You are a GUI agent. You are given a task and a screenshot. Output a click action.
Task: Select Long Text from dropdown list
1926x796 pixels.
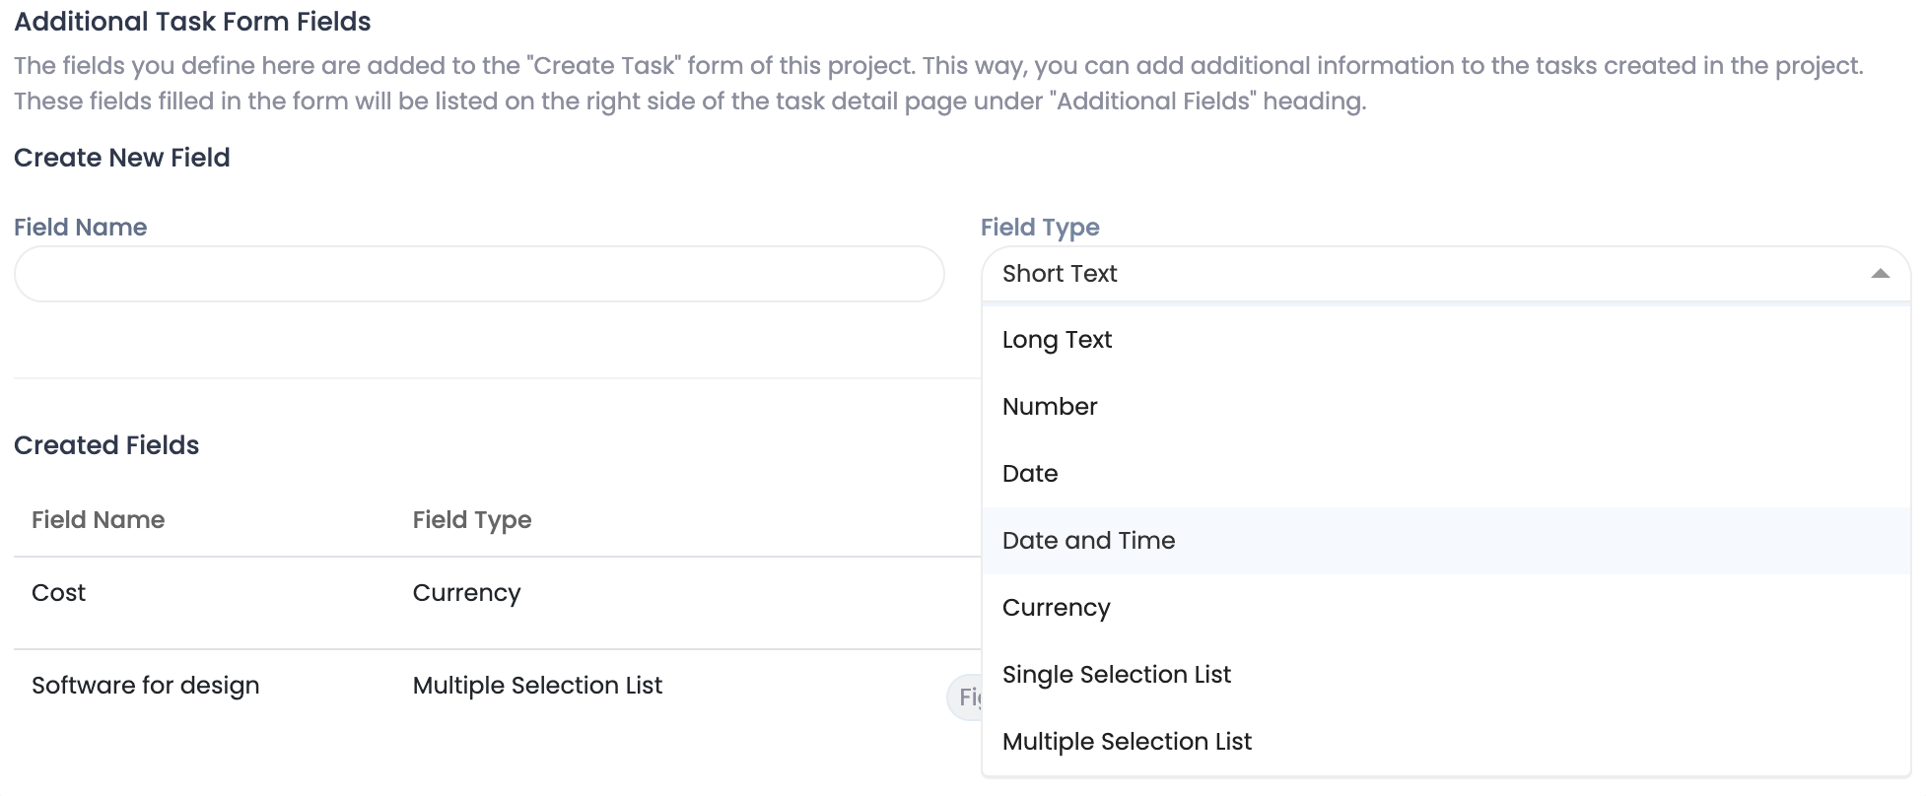(x=1057, y=340)
